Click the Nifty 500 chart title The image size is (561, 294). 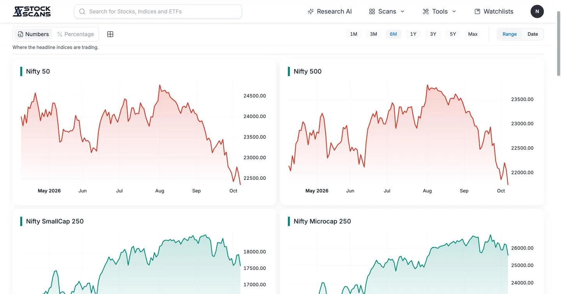click(307, 71)
